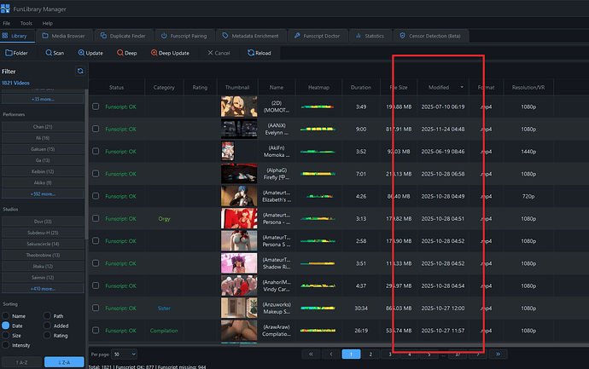The width and height of the screenshot is (589, 369).
Task: Open the (AANiX) Evelynn thumbnail
Action: click(x=239, y=129)
